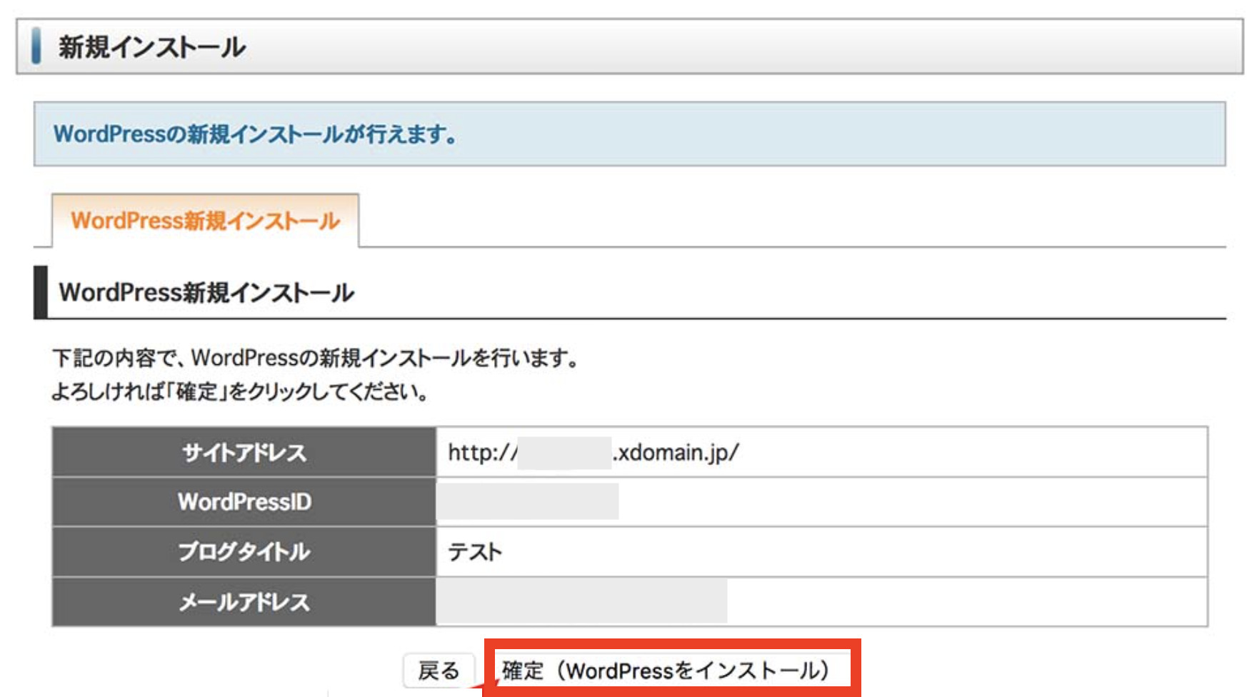The width and height of the screenshot is (1257, 697).
Task: Click the 新規インストール page heading
Action: click(152, 47)
